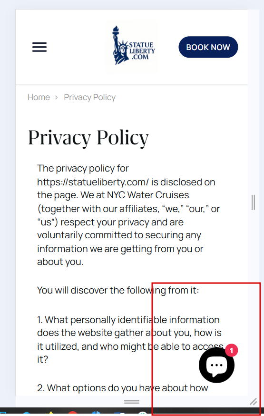Click the 'NYC Water Cruises' text in paragraph
The width and height of the screenshot is (264, 416).
(x=148, y=195)
